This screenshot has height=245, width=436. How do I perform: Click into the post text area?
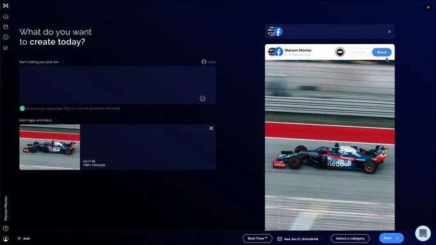117,85
